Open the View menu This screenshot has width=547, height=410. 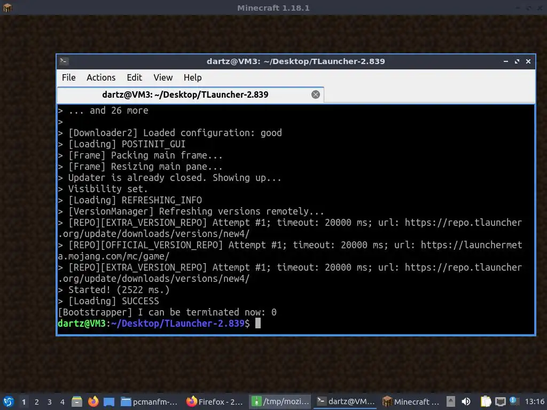click(163, 77)
